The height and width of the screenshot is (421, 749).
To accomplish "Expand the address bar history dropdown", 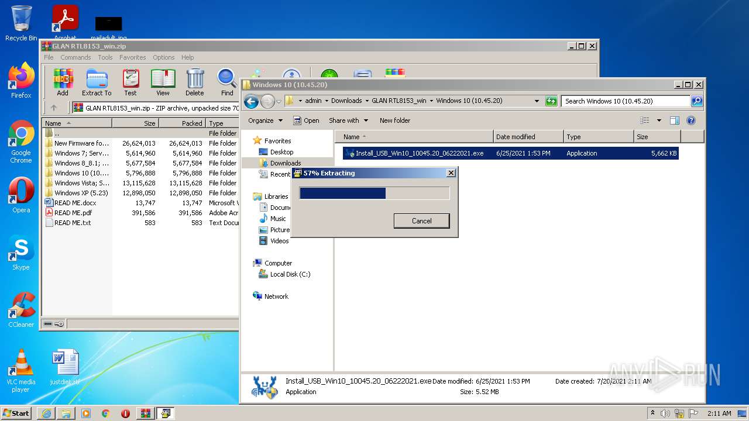I will (537, 101).
